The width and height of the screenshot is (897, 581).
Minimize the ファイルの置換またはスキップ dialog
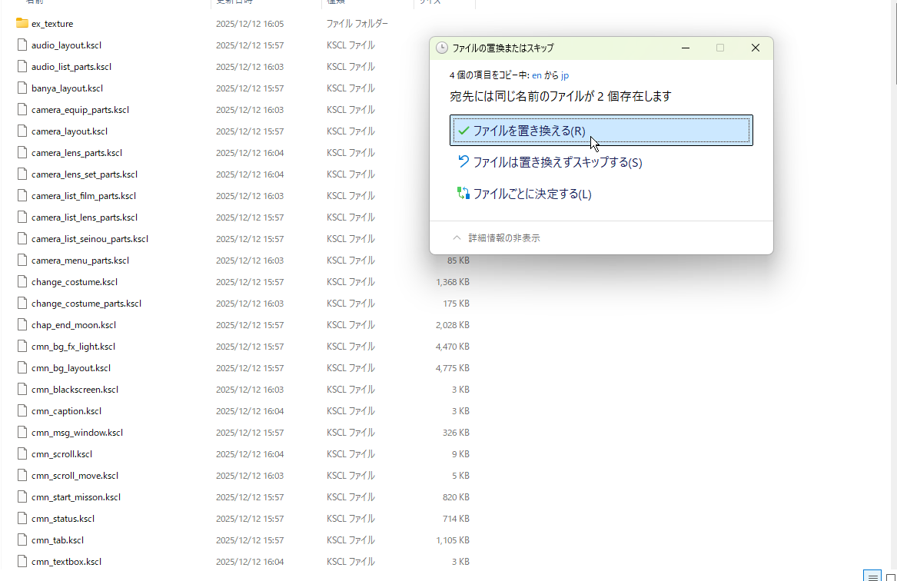[685, 48]
